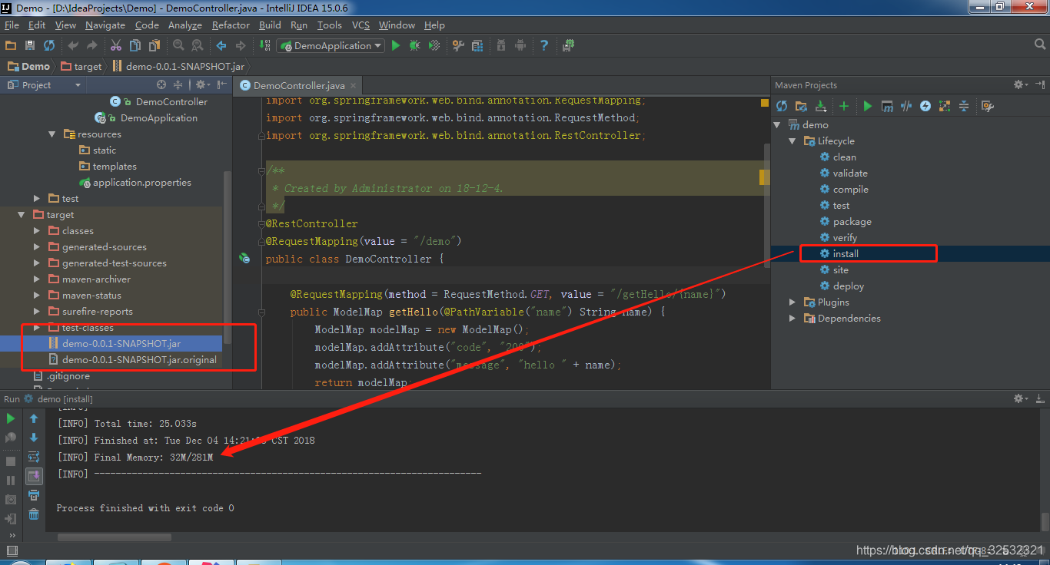
Task: Open the File menu
Action: click(12, 25)
